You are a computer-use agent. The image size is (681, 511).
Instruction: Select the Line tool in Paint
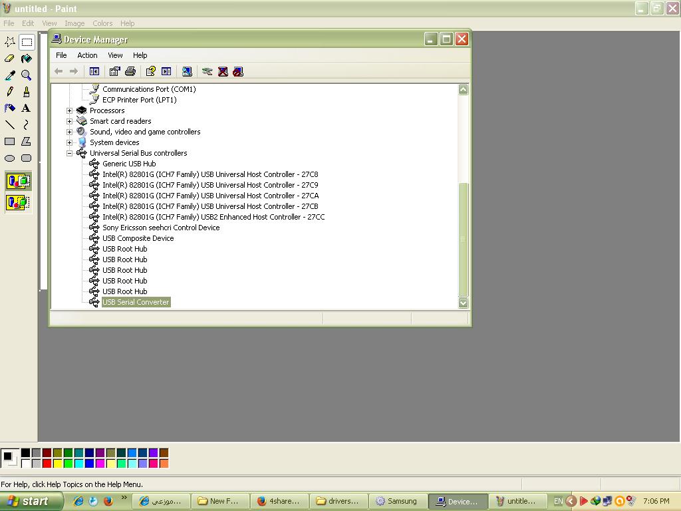(9, 124)
